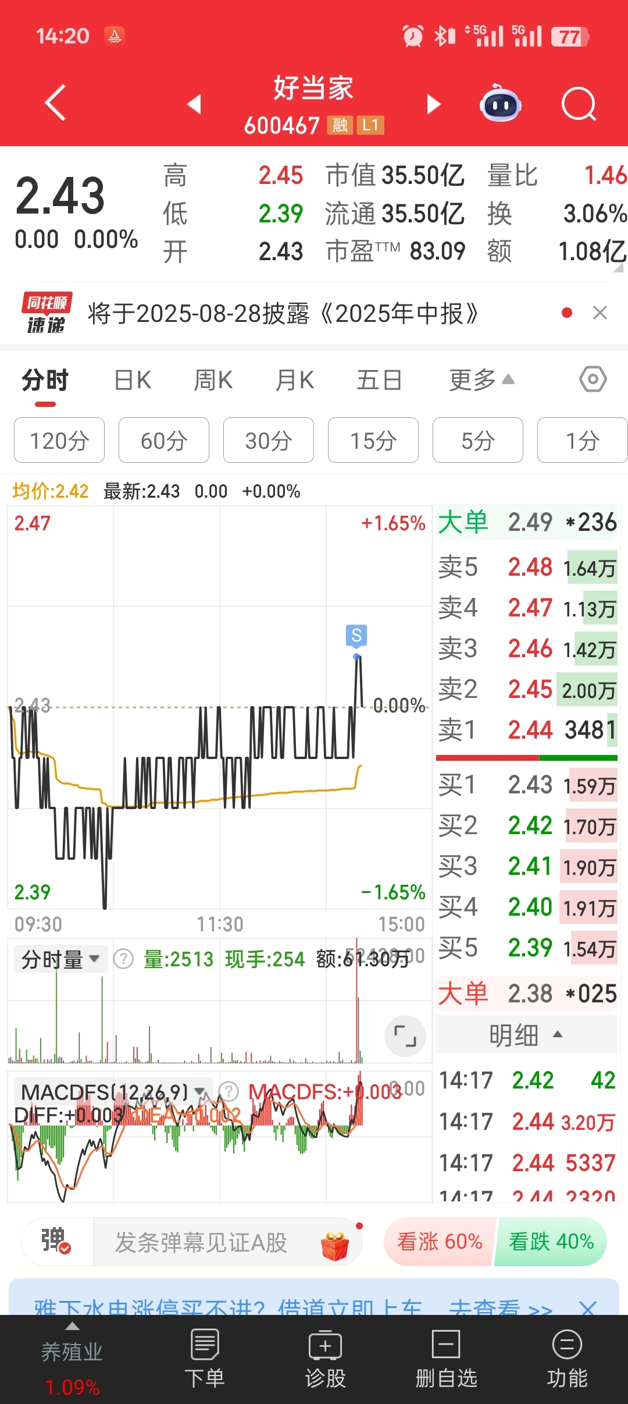
Task: Select 卖1 price 2.44
Action: point(526,730)
